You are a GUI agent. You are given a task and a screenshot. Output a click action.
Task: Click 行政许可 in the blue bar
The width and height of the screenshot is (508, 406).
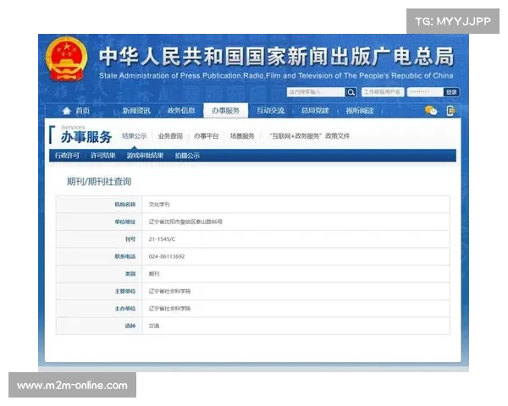pyautogui.click(x=67, y=156)
